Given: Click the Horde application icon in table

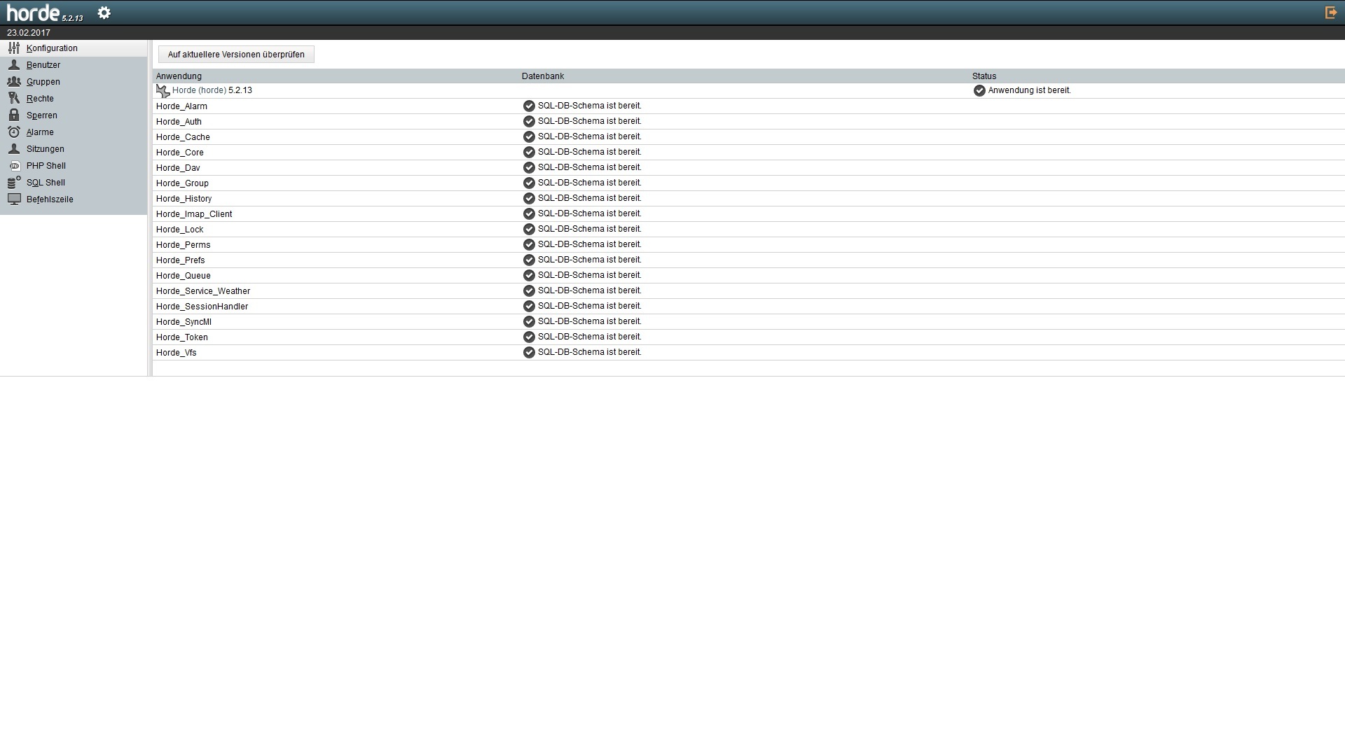Looking at the screenshot, I should click(163, 91).
